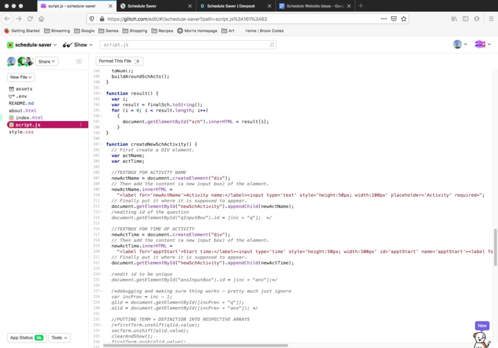Open the Share button menu
This screenshot has height=348, width=498.
click(47, 62)
